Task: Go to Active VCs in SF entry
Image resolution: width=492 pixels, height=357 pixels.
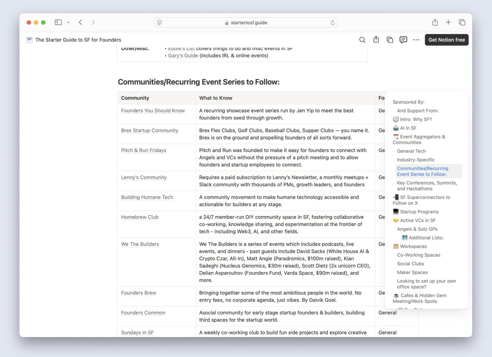Action: (414, 220)
